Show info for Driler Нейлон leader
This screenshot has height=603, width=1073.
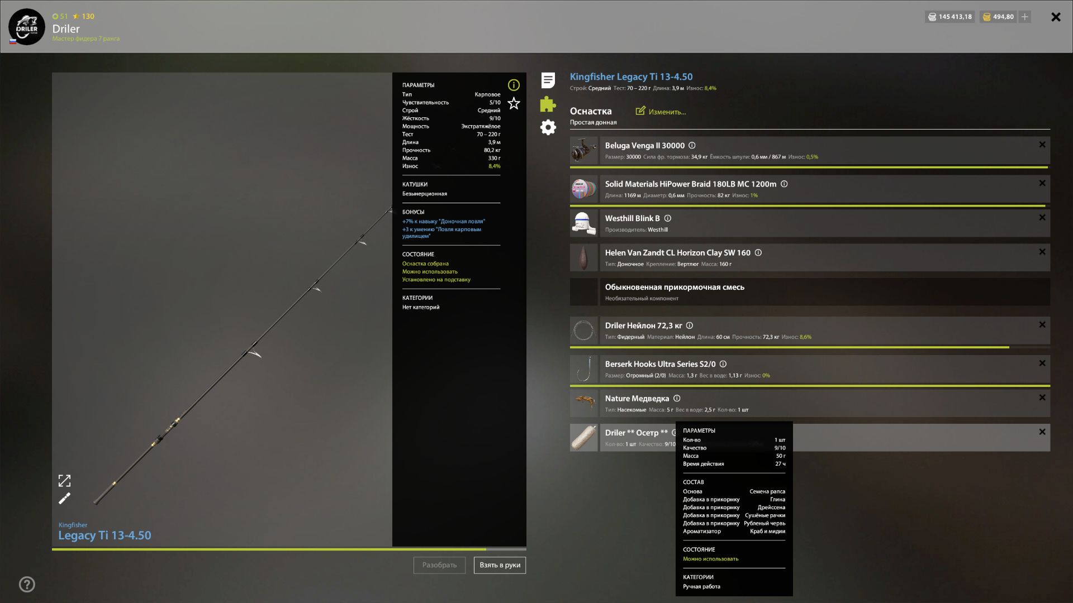[x=690, y=326]
